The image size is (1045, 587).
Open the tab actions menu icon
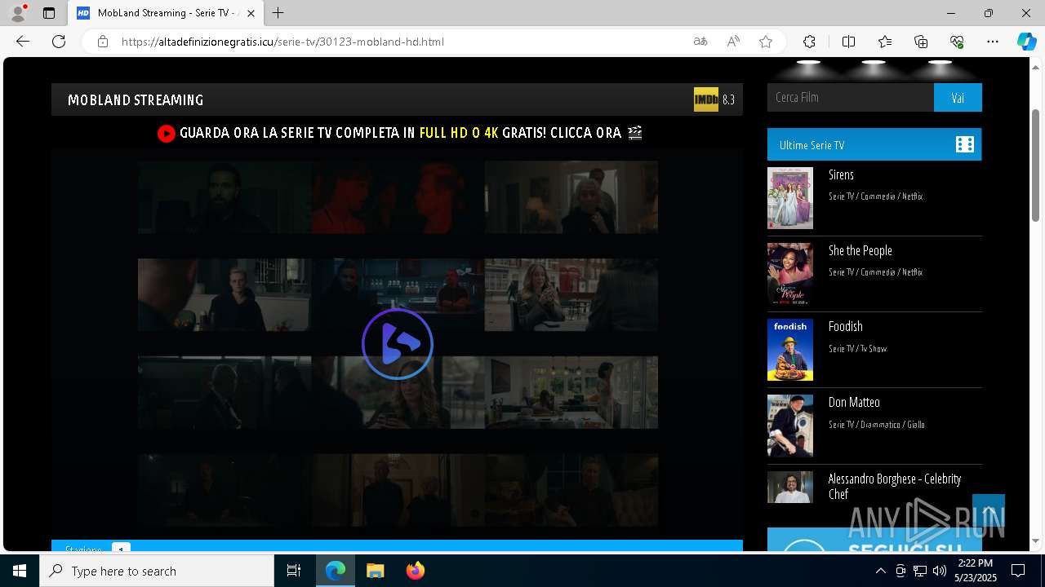[x=49, y=13]
